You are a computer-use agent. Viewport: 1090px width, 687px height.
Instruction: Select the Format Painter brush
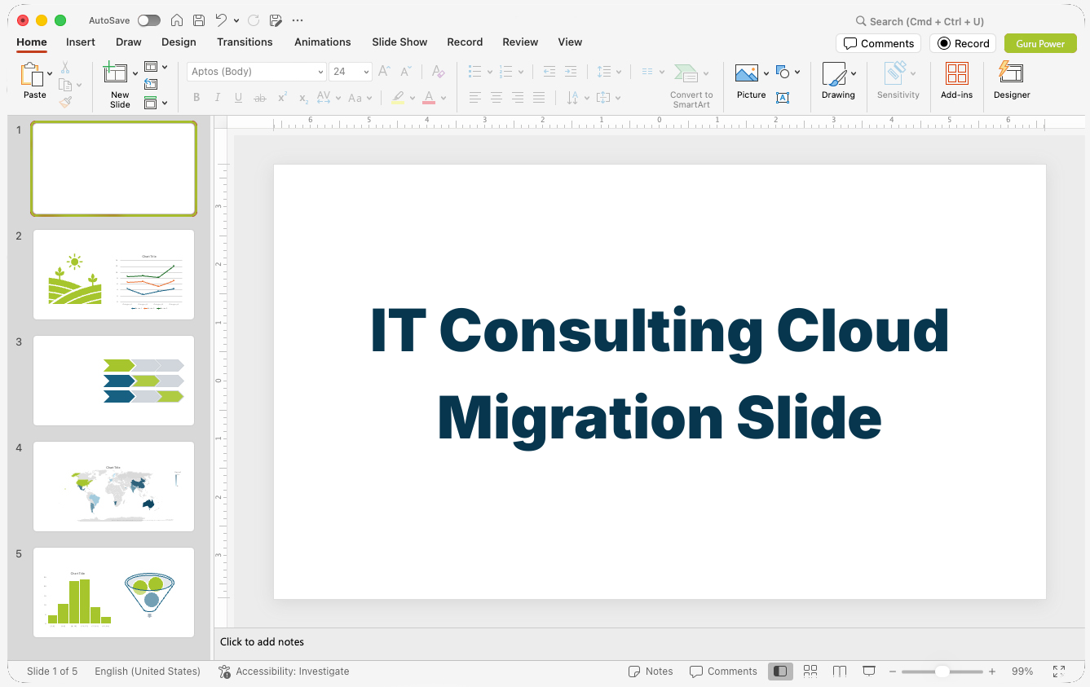65,102
